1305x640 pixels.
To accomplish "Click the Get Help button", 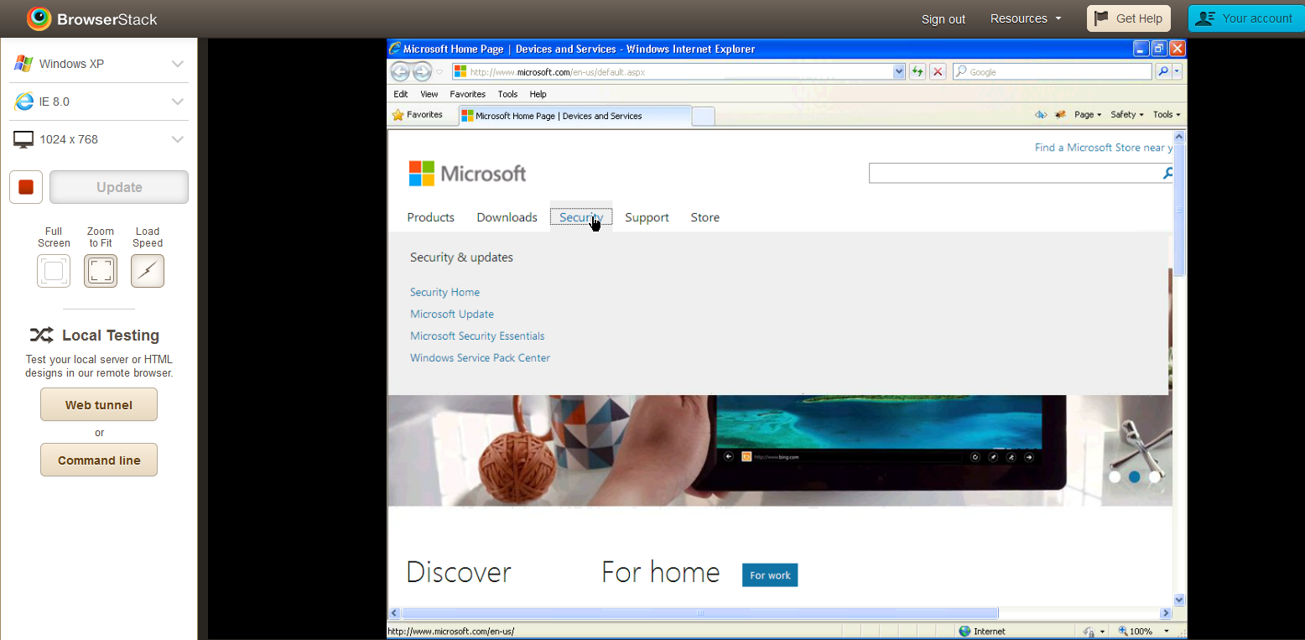I will (x=1129, y=18).
